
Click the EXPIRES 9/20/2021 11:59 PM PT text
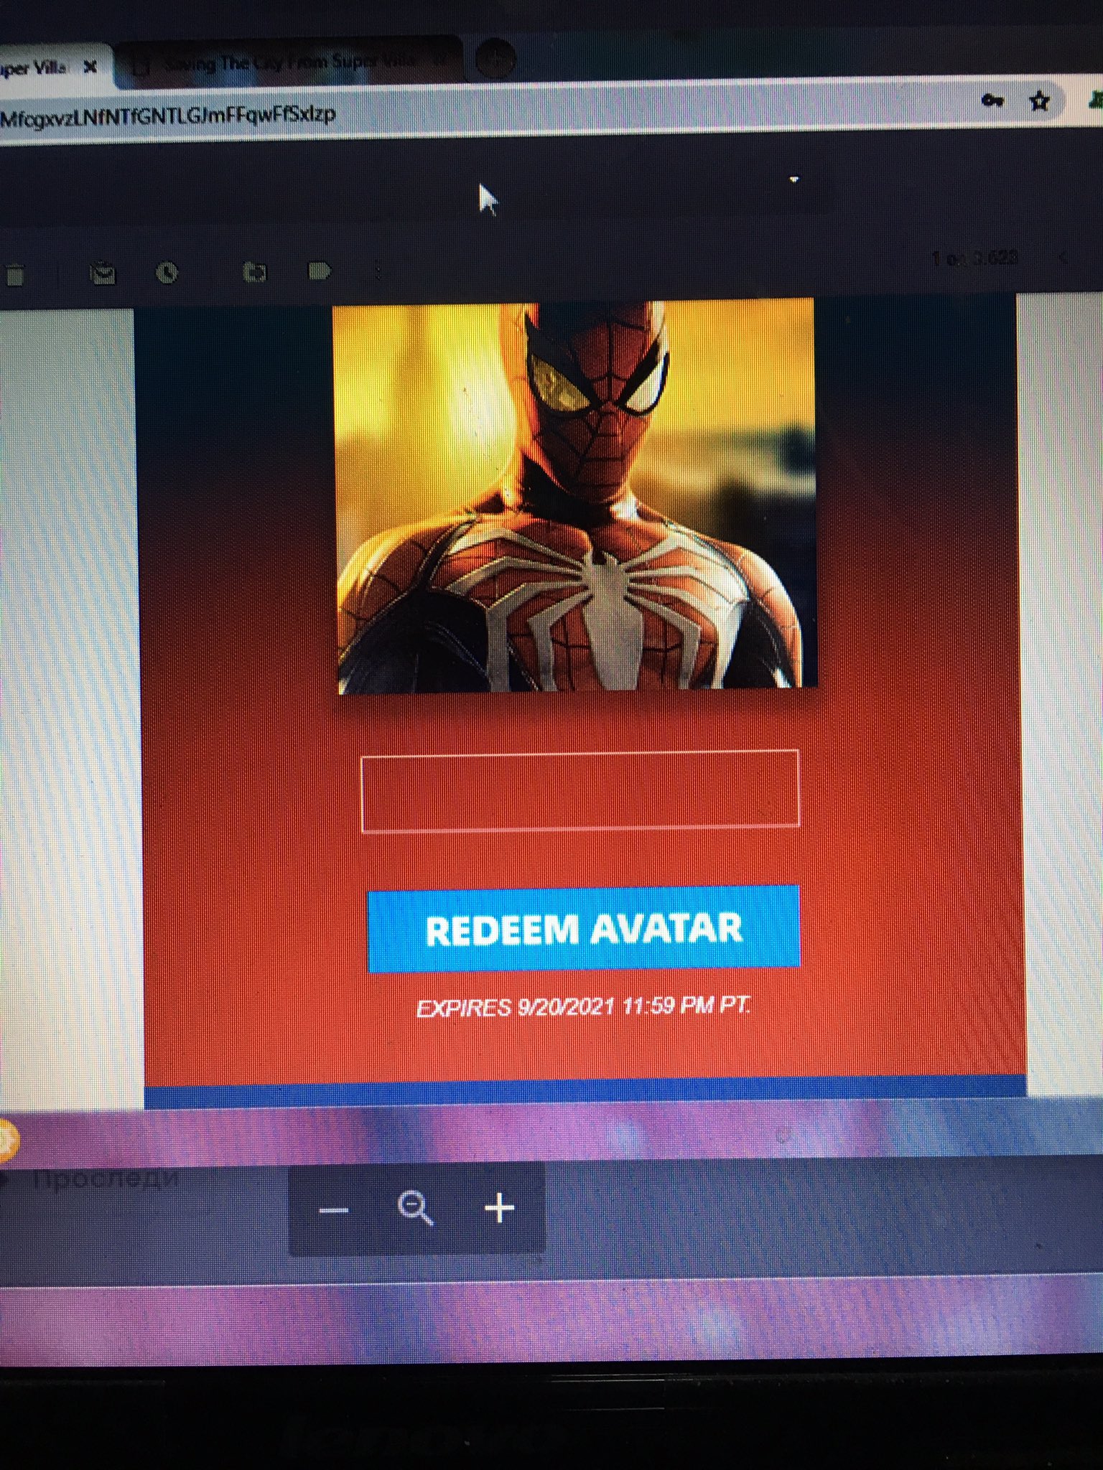coord(584,1006)
